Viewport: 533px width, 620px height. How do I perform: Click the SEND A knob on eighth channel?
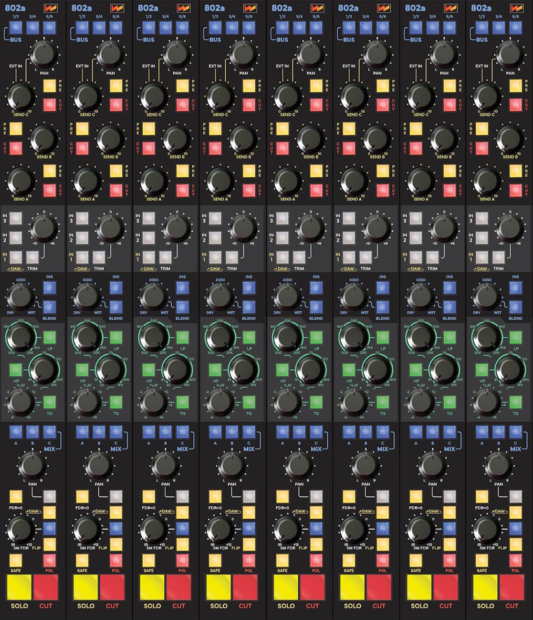pos(487,181)
